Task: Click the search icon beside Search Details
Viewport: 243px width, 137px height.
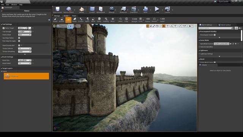Action: pos(232,28)
